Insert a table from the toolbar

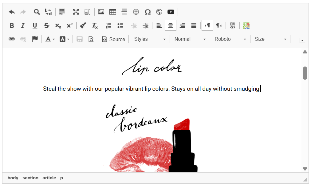[113, 12]
